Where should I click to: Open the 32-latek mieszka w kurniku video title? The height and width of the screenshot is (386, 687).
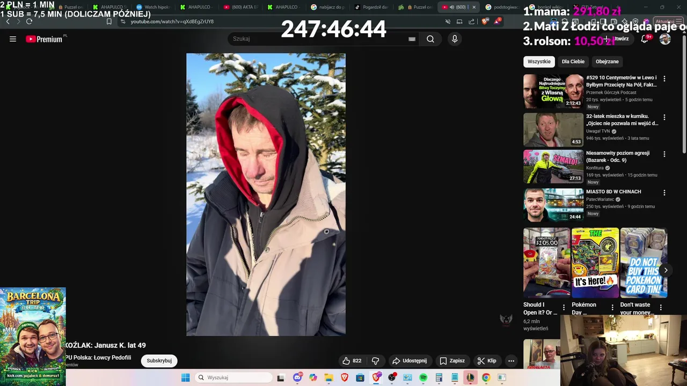622,120
